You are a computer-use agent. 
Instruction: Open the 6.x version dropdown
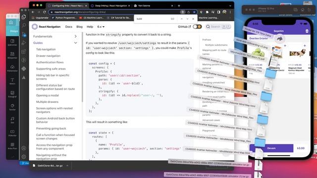click(101, 27)
